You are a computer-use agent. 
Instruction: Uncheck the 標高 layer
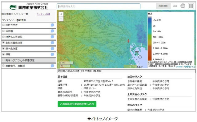(3, 54)
